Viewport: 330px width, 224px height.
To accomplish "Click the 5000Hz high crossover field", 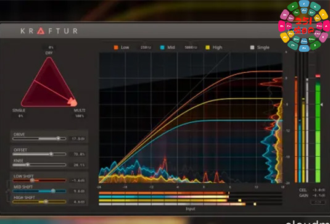I will click(191, 48).
